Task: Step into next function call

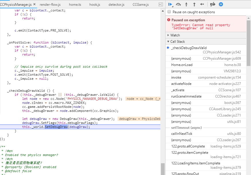Action: click(x=186, y=4)
